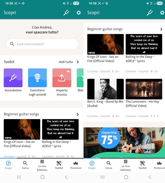Tap 'Rolling in the Deep' title, left screen
Viewport: 165px width, 183px height.
click(x=57, y=144)
